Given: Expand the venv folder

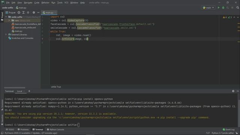Looking at the screenshot, I should 9,20.
